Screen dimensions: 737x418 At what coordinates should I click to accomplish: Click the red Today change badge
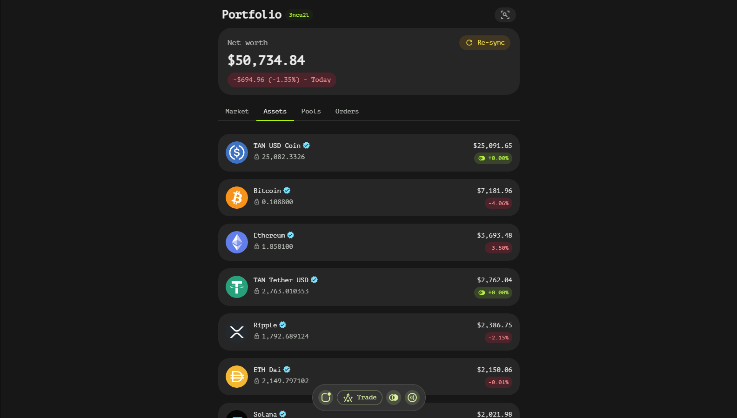[x=282, y=80]
